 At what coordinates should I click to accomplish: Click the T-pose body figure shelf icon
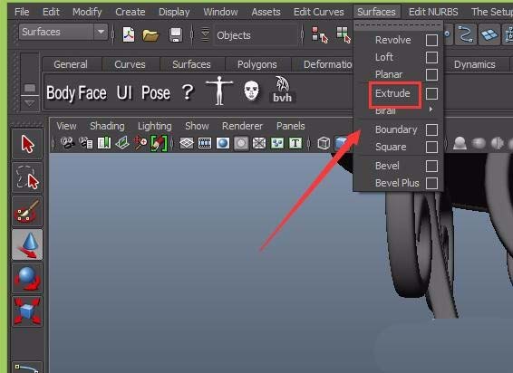point(219,91)
